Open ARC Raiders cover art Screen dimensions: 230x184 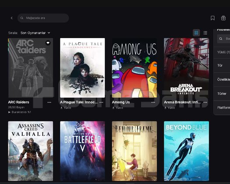[31, 68]
